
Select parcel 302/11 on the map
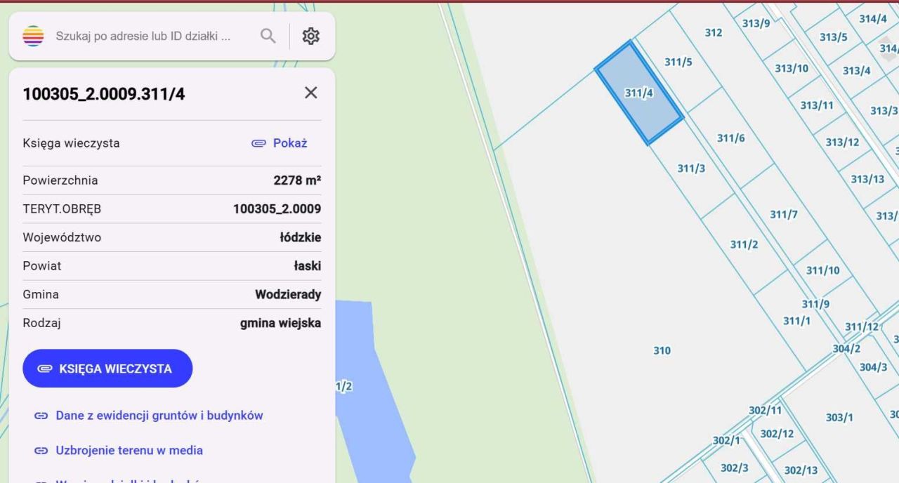tap(765, 410)
